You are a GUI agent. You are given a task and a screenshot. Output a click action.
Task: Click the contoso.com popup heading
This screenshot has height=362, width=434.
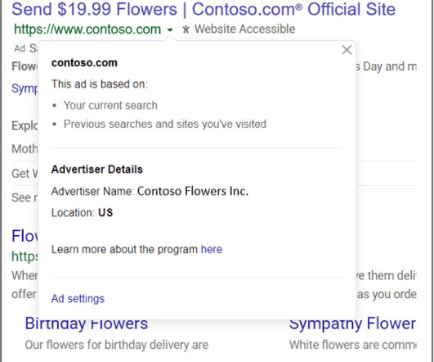click(x=84, y=63)
